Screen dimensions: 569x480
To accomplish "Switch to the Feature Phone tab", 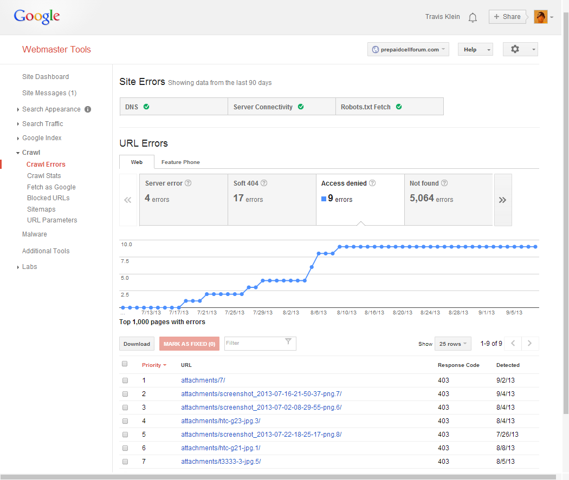I will 180,162.
